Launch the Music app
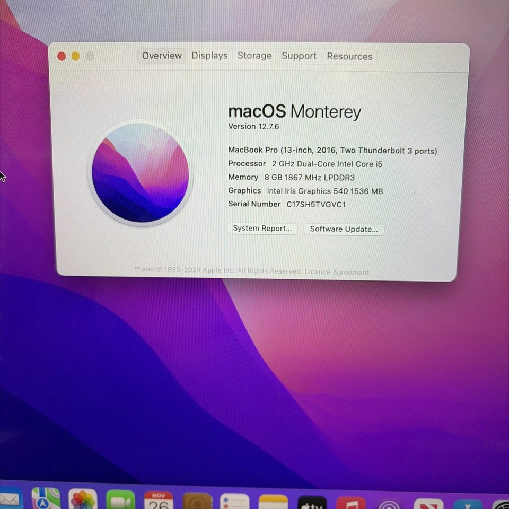The width and height of the screenshot is (509, 509). (x=350, y=501)
